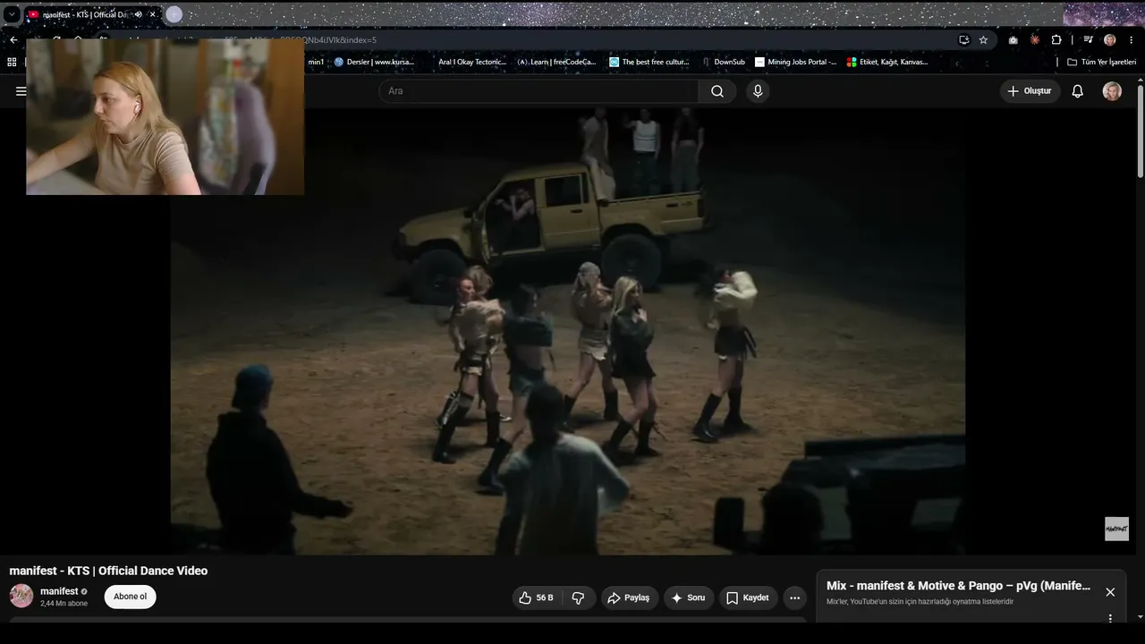Open the manifest channel avatar
1145x644 pixels.
pos(21,596)
